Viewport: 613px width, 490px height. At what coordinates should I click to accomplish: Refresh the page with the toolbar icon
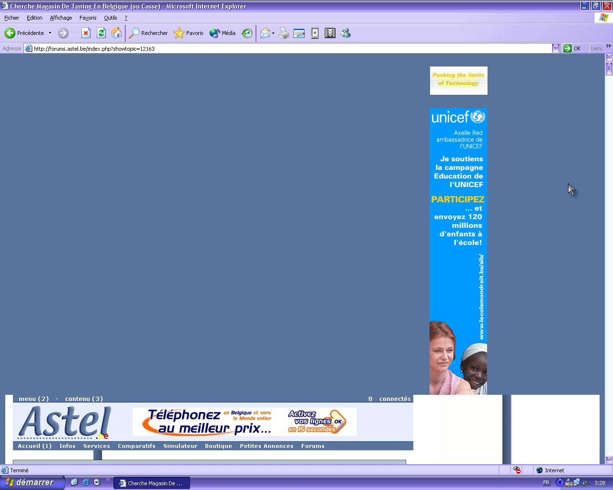[101, 33]
